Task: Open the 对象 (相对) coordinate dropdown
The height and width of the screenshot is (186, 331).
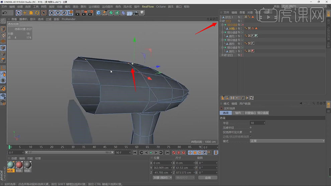Action: [x=162, y=178]
